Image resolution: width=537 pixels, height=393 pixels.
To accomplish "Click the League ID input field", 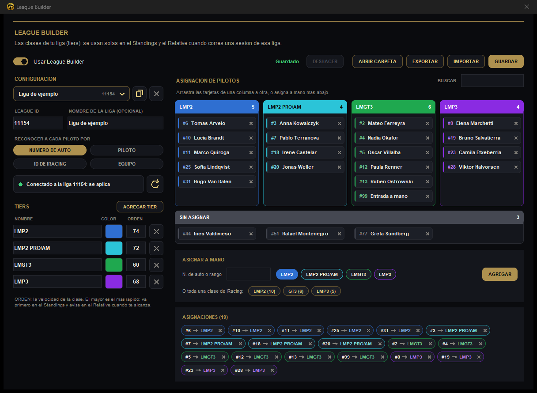I will 38,123.
